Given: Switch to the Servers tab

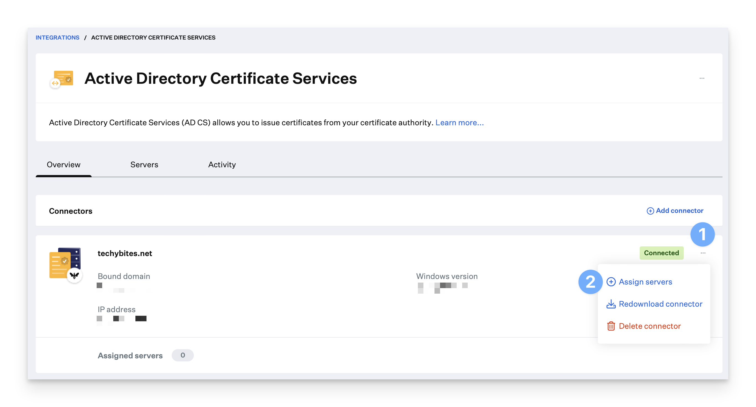Looking at the screenshot, I should coord(144,165).
